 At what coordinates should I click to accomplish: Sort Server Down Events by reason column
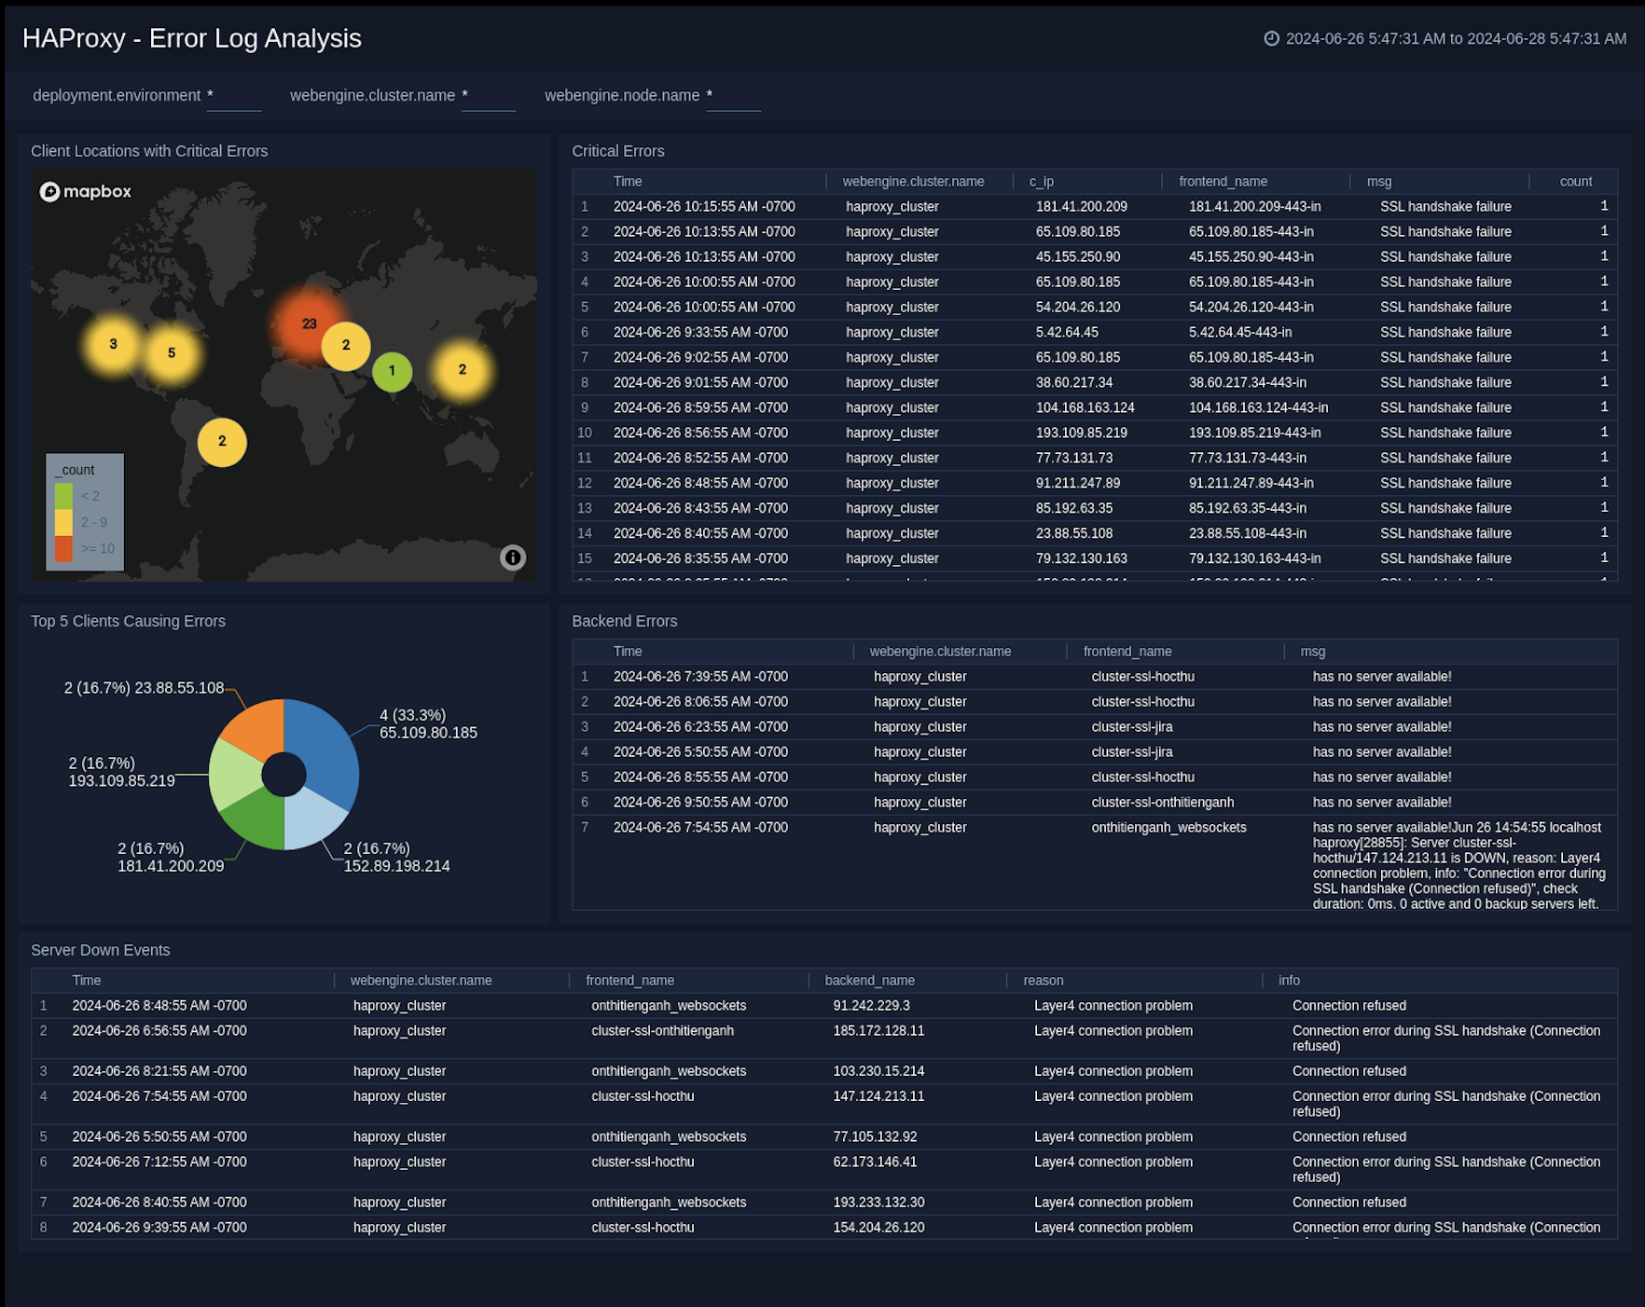point(1043,981)
